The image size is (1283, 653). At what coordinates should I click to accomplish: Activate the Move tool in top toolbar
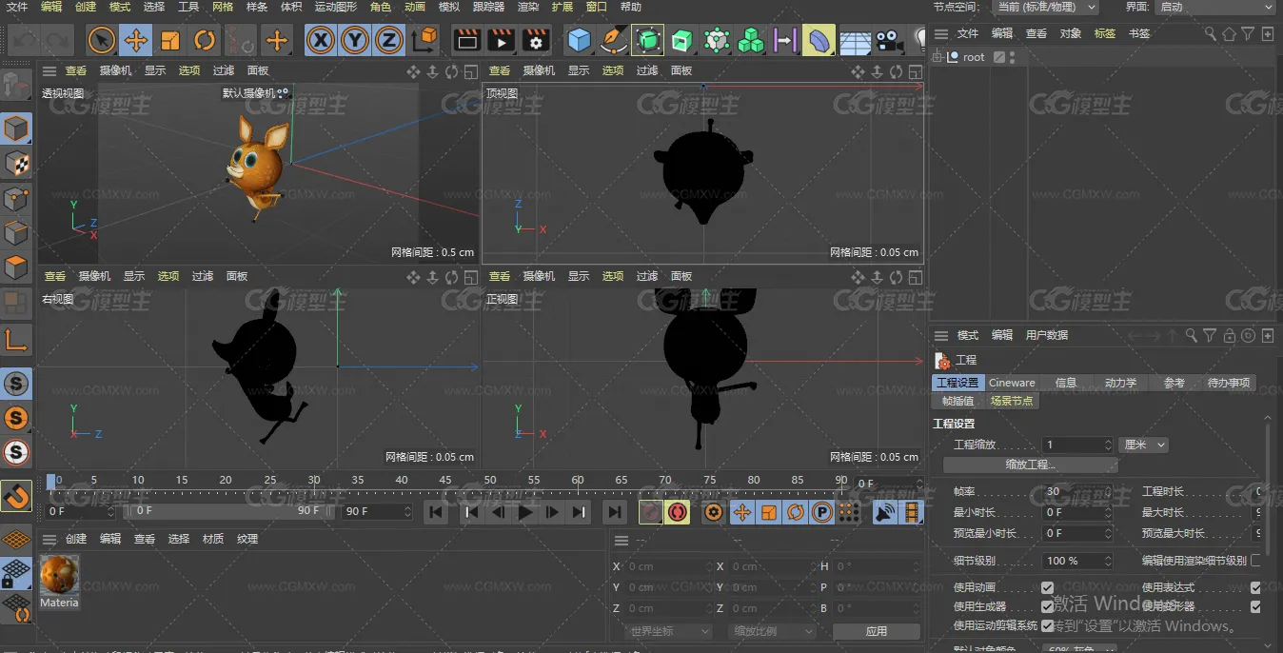pyautogui.click(x=136, y=40)
